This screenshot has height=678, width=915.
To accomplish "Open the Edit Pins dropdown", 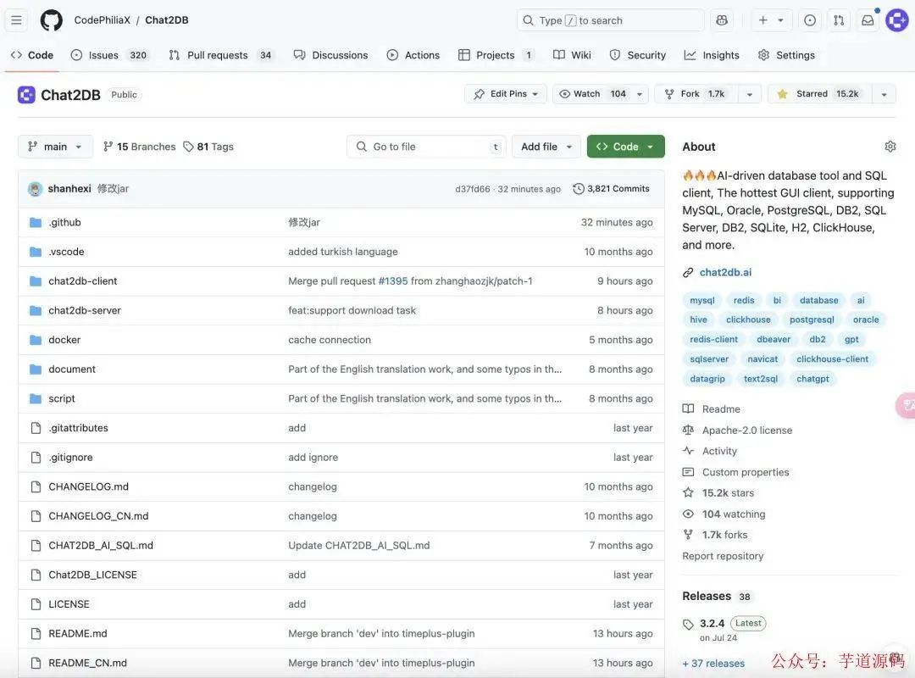I will [x=505, y=94].
